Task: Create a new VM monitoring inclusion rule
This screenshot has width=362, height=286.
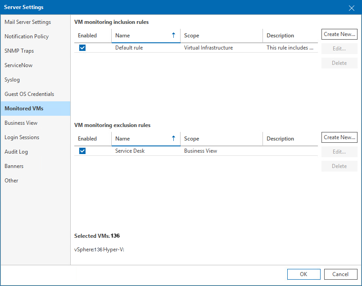Action: point(339,34)
